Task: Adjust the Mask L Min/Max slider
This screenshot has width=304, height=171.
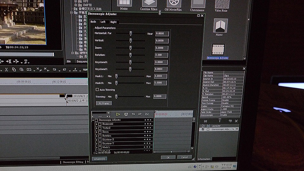Action: (x=130, y=76)
